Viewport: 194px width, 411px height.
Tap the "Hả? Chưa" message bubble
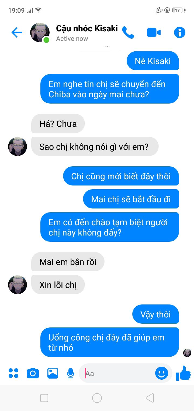point(58,124)
